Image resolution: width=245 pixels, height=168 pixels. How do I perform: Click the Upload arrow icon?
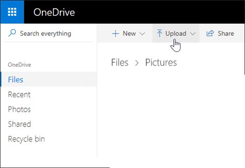(x=159, y=33)
